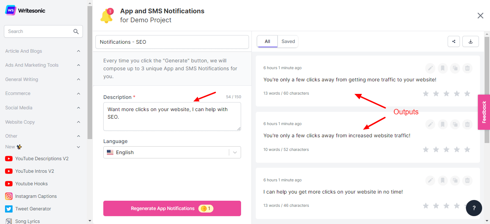Image resolution: width=490 pixels, height=224 pixels.
Task: Save the "increased website traffic" output via bookmark
Action: coord(443,124)
